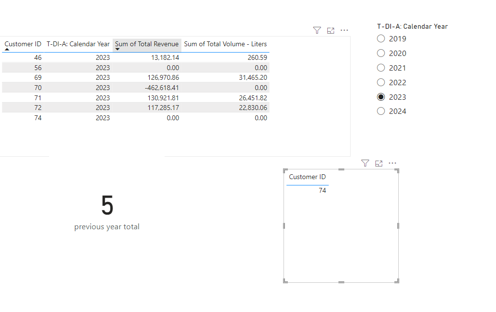Open filters icon on the revenue table visual
Screen dimensions: 496x312
click(317, 30)
